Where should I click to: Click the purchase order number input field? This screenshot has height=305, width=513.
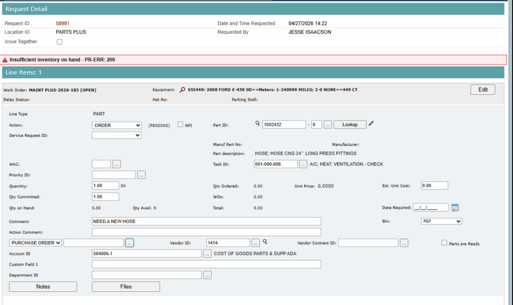click(94, 243)
